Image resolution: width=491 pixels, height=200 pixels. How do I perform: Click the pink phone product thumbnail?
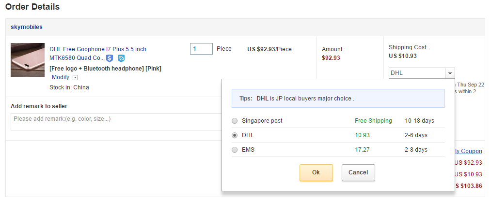pos(28,60)
